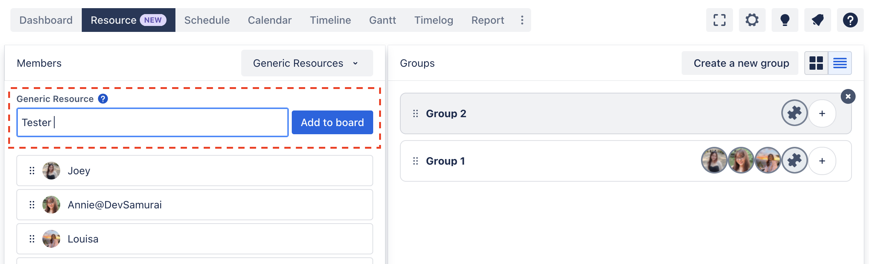Click the megaphone announcements icon

(x=818, y=20)
